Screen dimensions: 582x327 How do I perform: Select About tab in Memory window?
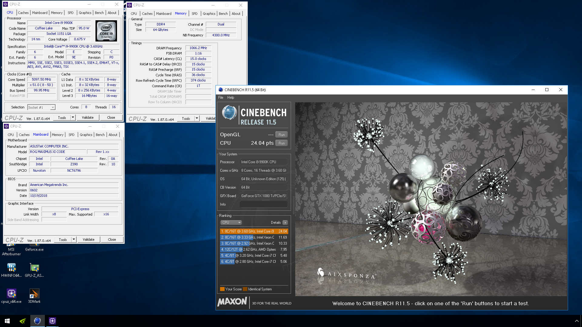point(236,14)
